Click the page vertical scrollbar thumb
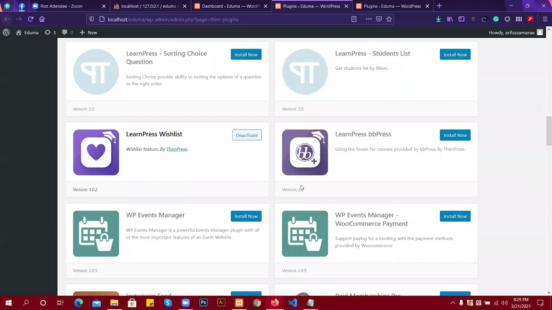The image size is (552, 310). pos(549,131)
